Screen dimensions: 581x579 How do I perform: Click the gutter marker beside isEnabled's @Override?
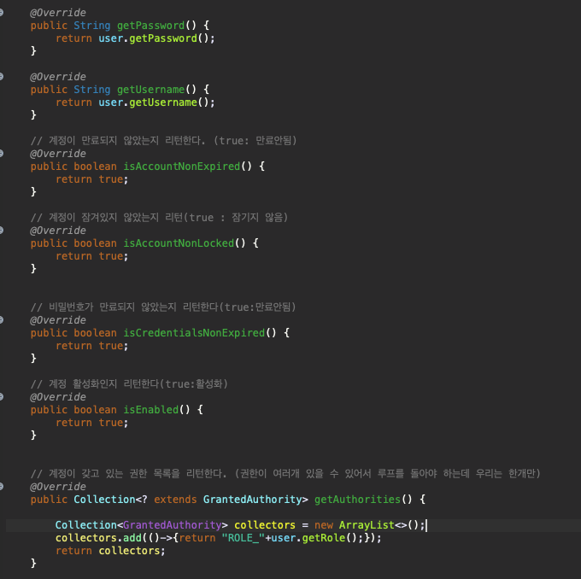tap(2, 397)
